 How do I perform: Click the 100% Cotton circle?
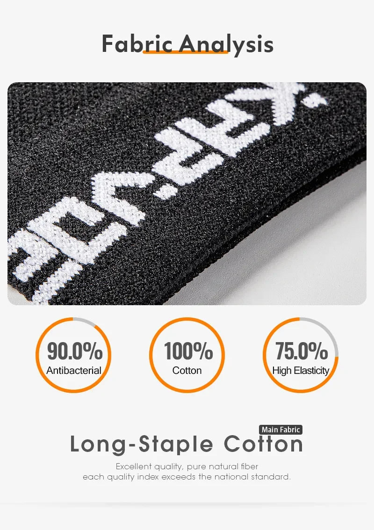click(x=187, y=355)
